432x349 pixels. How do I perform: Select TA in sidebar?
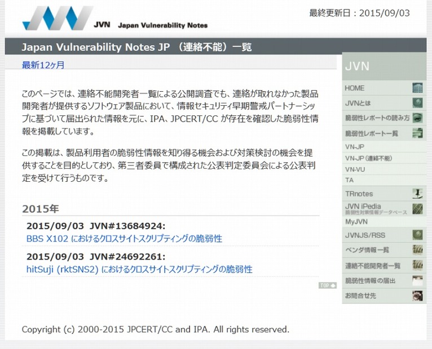click(x=384, y=180)
